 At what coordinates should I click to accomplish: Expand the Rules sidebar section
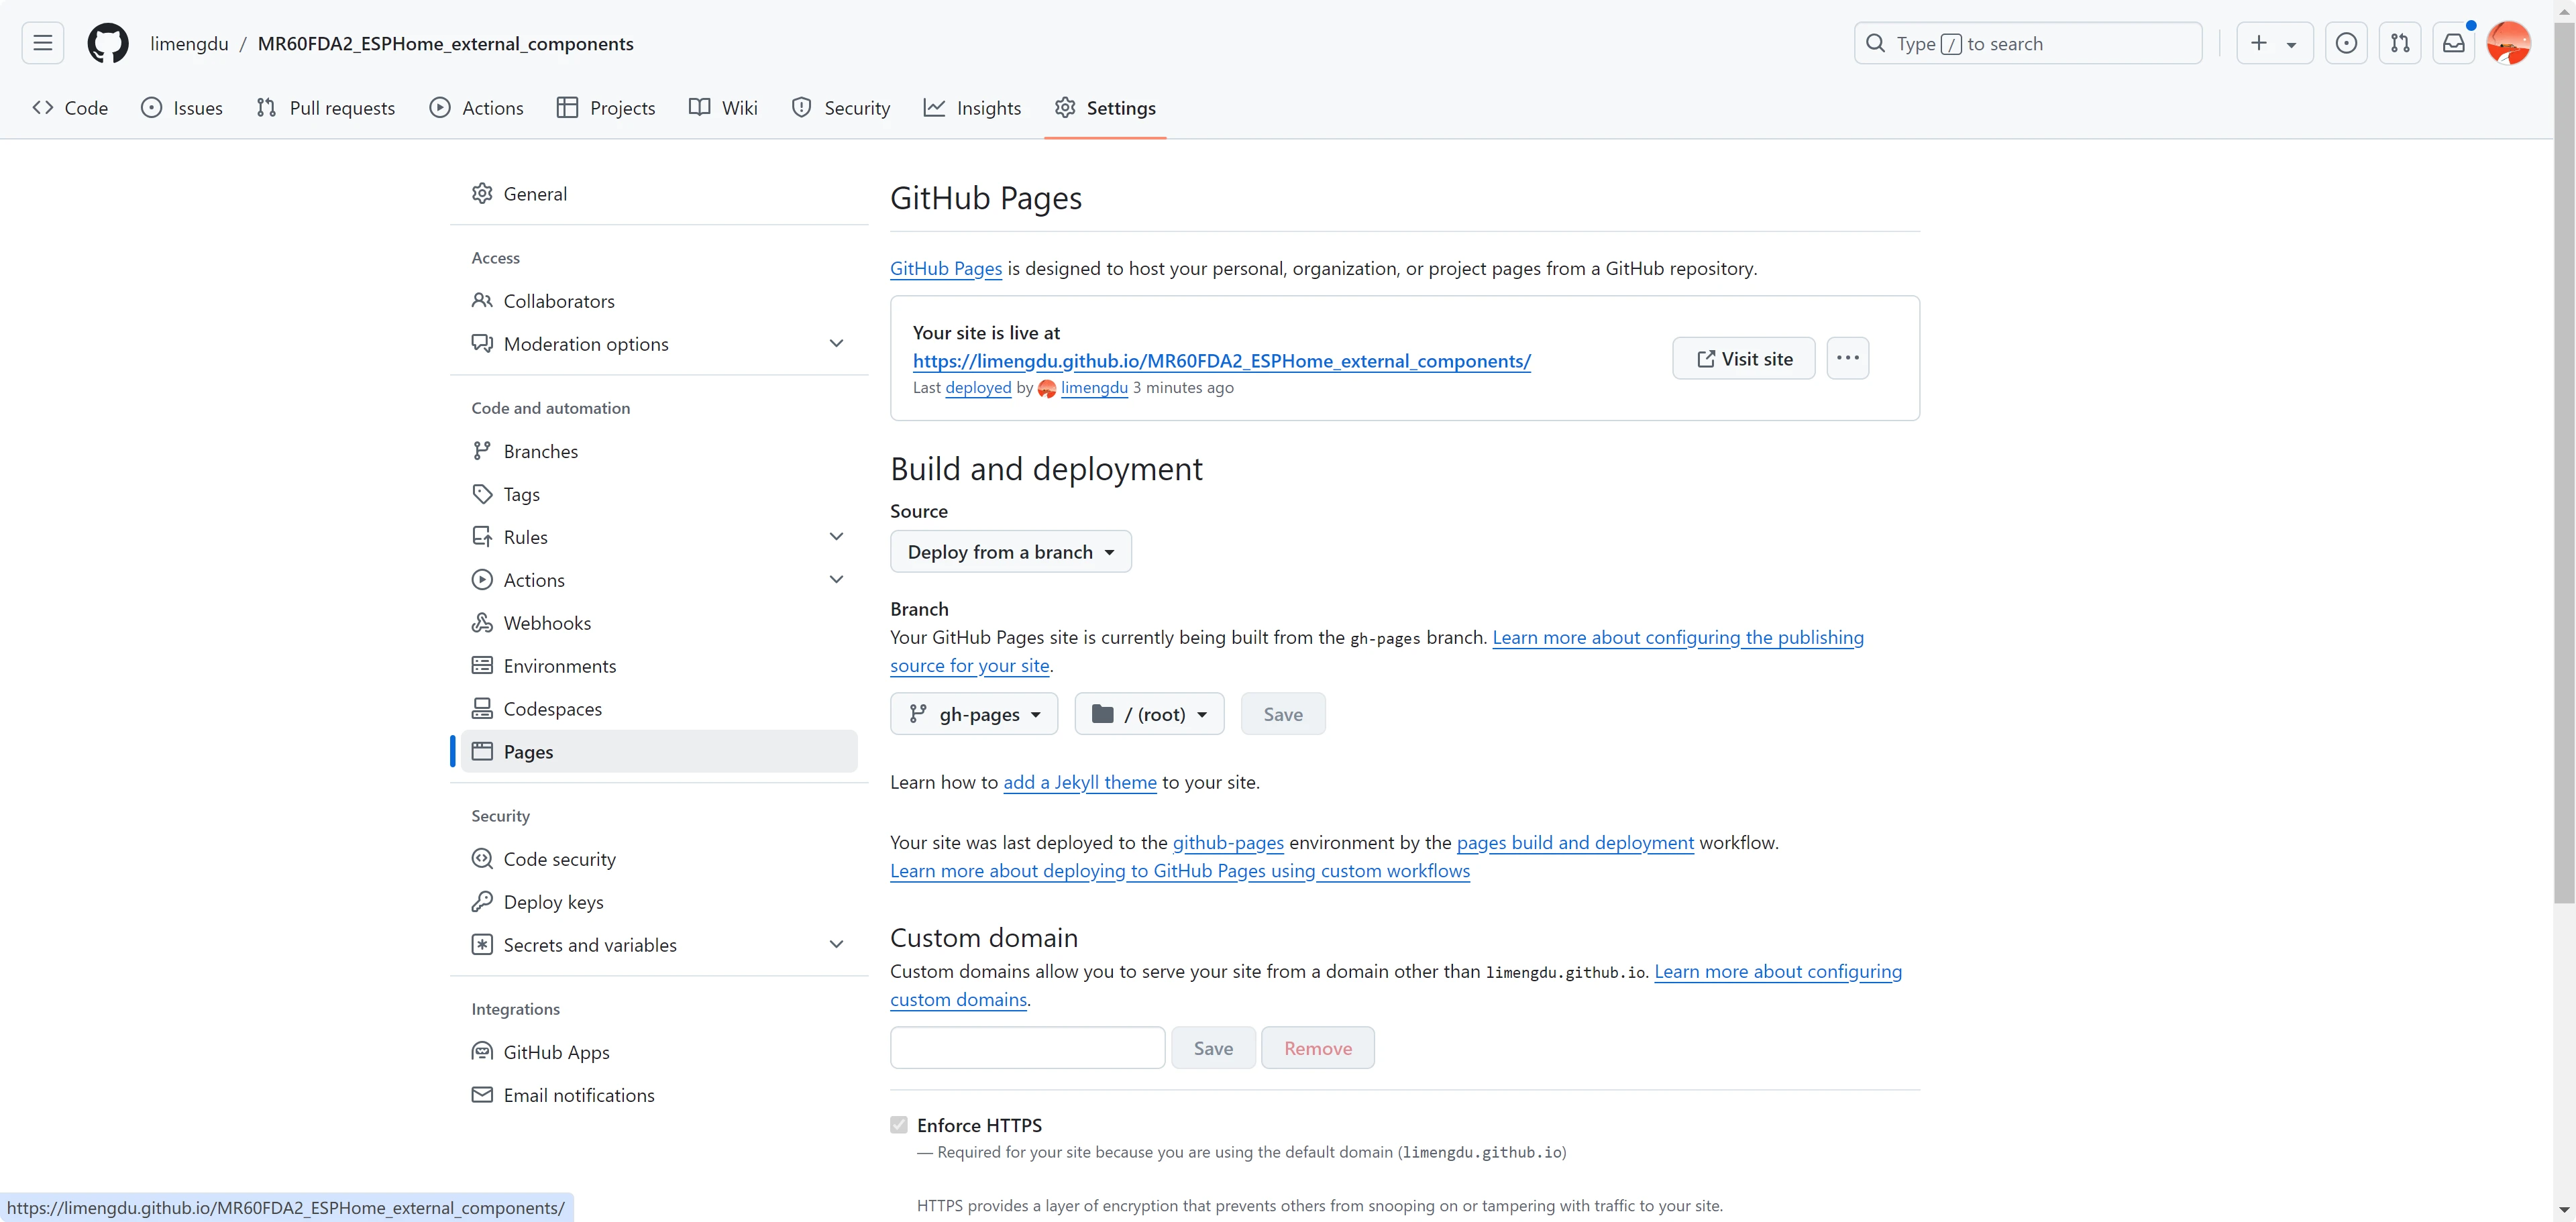(x=836, y=537)
